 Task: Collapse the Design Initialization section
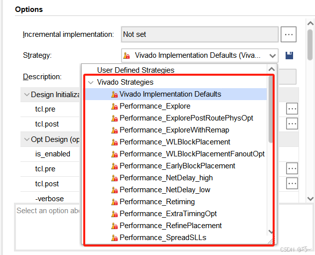pyautogui.click(x=27, y=95)
